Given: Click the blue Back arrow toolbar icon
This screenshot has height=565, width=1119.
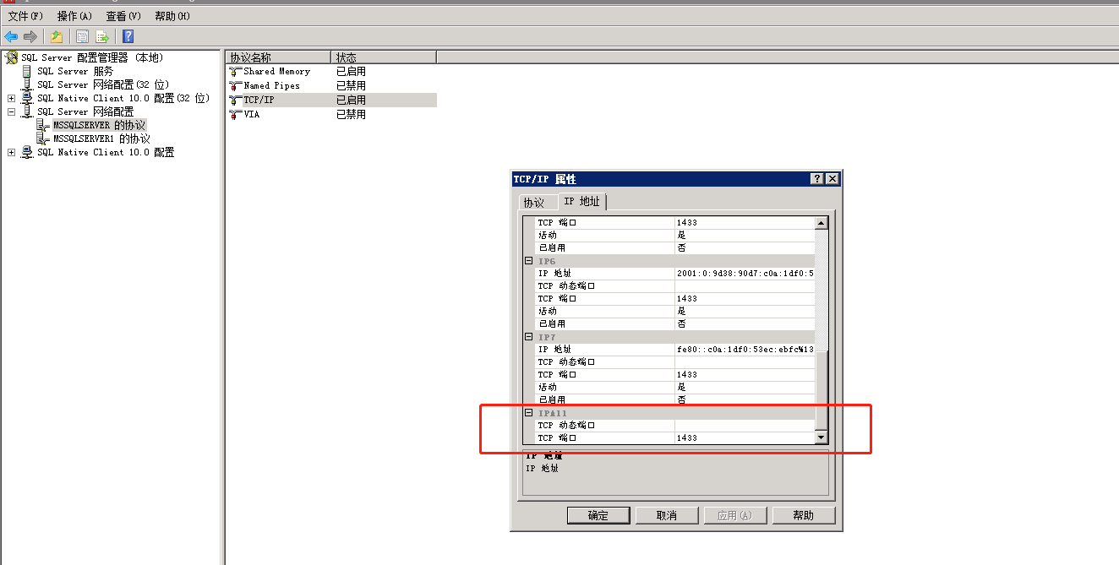Looking at the screenshot, I should tap(11, 36).
